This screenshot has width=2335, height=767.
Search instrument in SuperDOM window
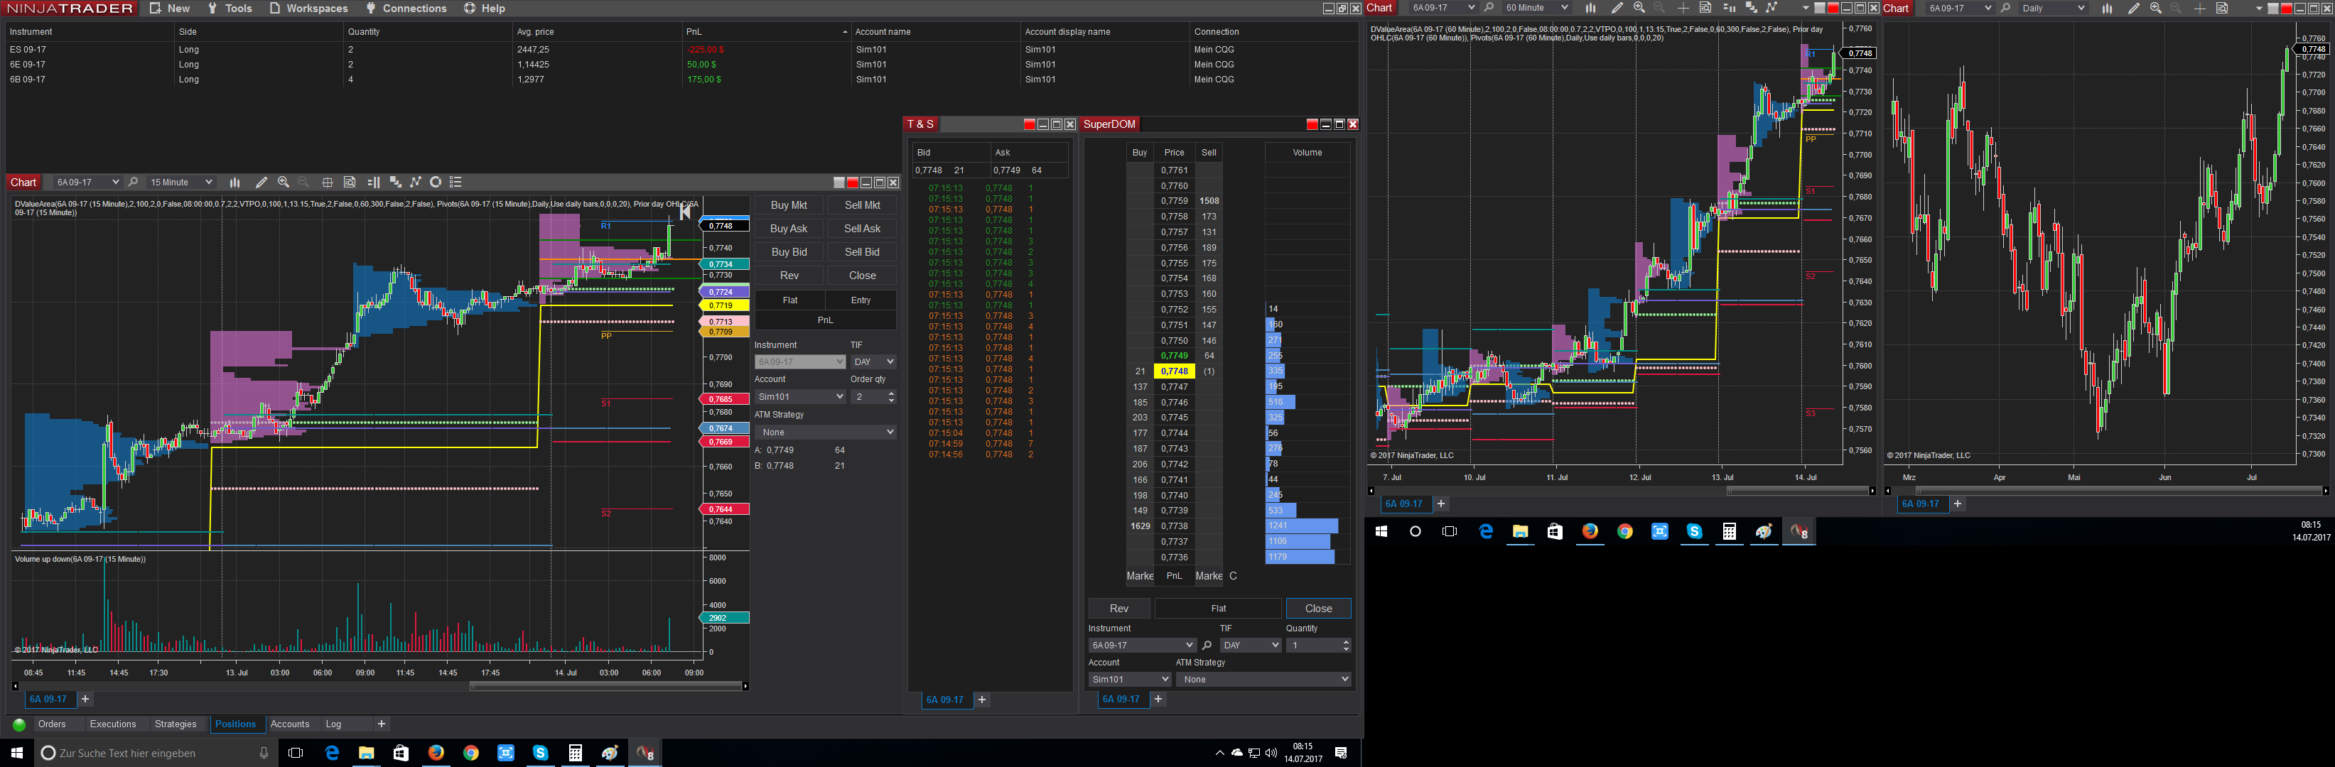click(1207, 646)
